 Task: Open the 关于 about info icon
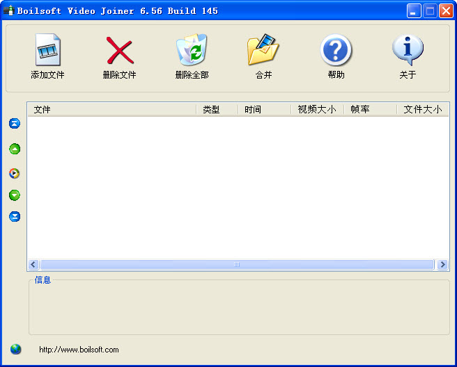tap(408, 50)
